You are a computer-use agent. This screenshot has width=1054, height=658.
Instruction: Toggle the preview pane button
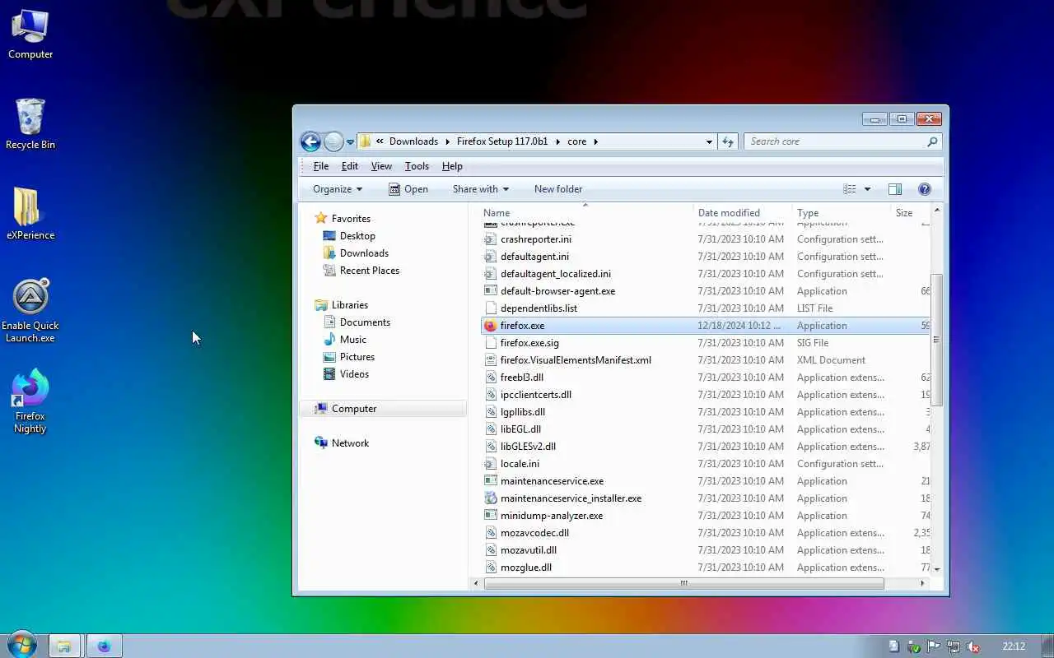tap(895, 189)
